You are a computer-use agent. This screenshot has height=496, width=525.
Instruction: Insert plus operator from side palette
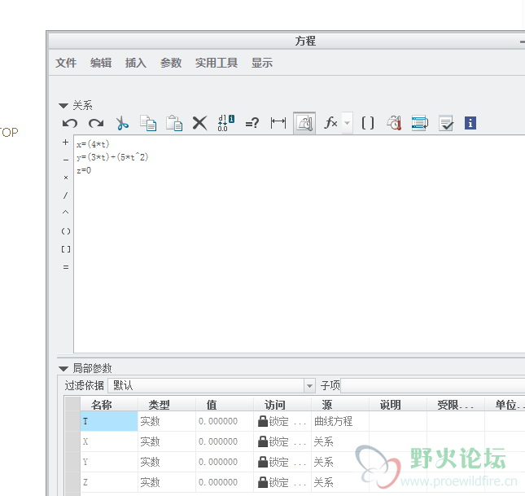tap(66, 143)
